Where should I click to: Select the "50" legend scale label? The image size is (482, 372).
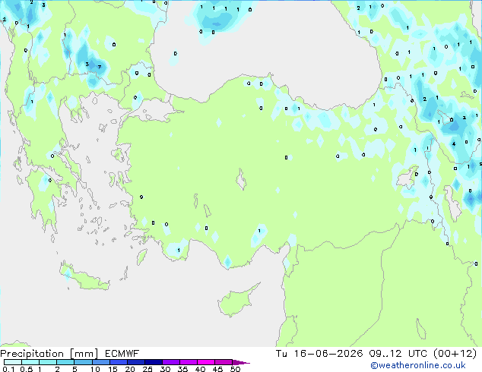pyautogui.click(x=235, y=369)
